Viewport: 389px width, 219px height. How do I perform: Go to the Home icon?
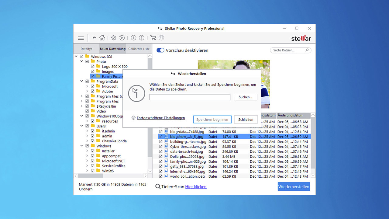pos(102,38)
